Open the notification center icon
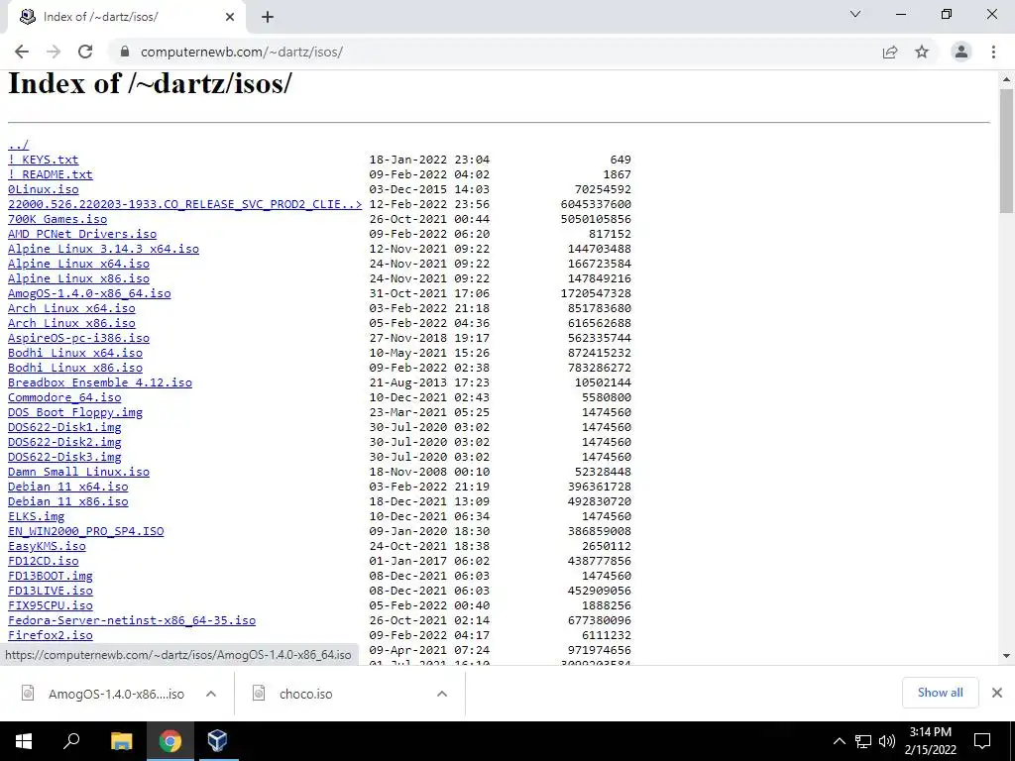This screenshot has width=1015, height=761. (982, 741)
